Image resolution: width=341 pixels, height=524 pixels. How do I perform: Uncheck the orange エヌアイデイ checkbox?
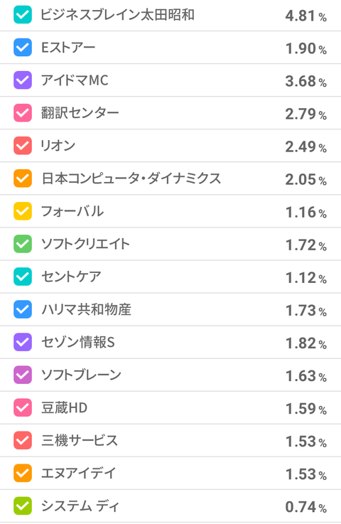23,474
